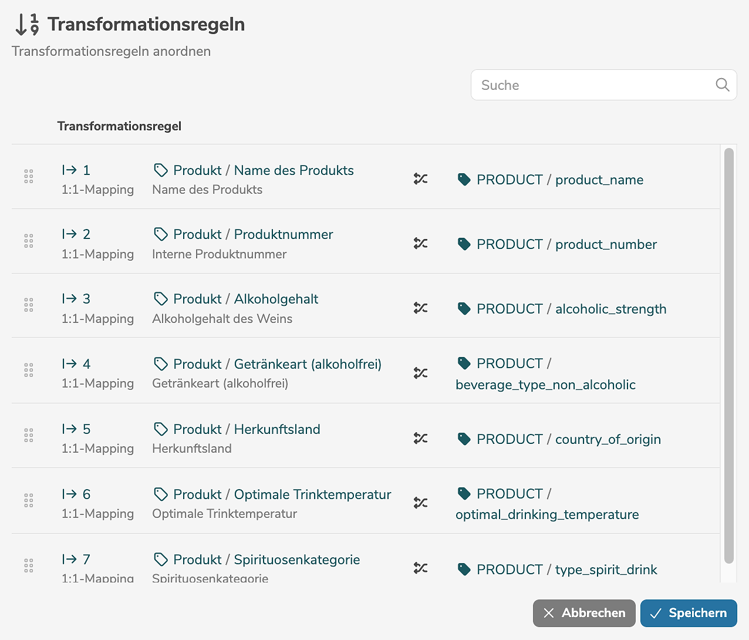Click drag handle of rule 1

[29, 176]
